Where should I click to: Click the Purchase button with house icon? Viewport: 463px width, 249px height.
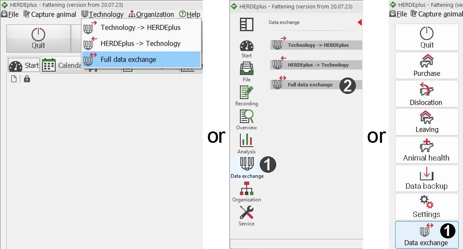[x=427, y=66]
